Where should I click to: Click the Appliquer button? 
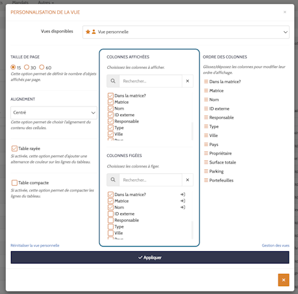point(150,258)
